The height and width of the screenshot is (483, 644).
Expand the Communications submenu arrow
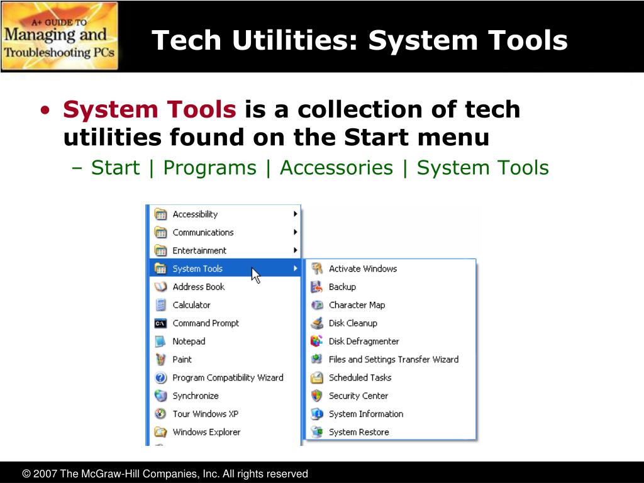295,232
